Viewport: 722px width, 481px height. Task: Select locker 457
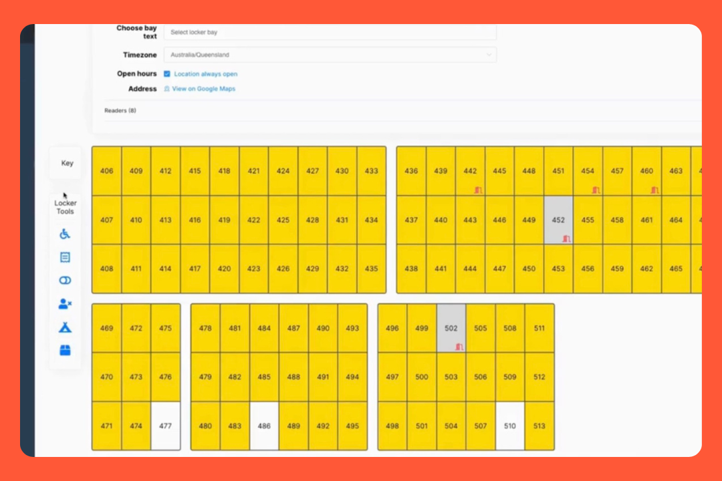coord(617,171)
